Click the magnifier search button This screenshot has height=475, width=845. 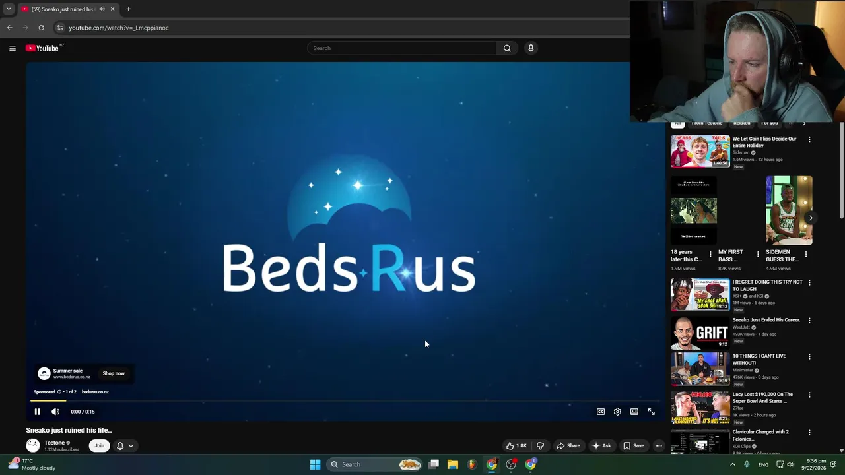(x=507, y=48)
